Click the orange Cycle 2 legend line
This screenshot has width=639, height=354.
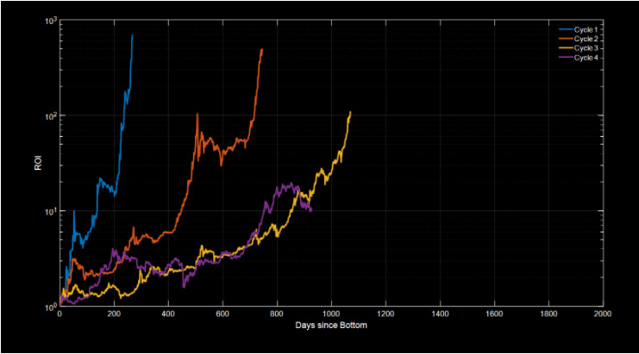566,39
